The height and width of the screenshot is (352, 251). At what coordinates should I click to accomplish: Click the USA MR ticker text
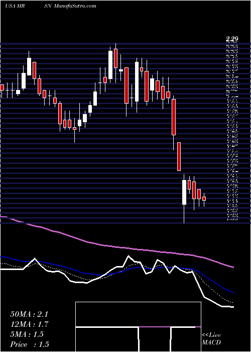pos(15,6)
